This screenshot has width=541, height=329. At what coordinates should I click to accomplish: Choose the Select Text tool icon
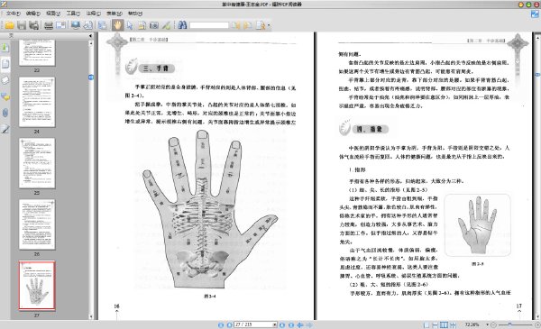click(x=142, y=25)
